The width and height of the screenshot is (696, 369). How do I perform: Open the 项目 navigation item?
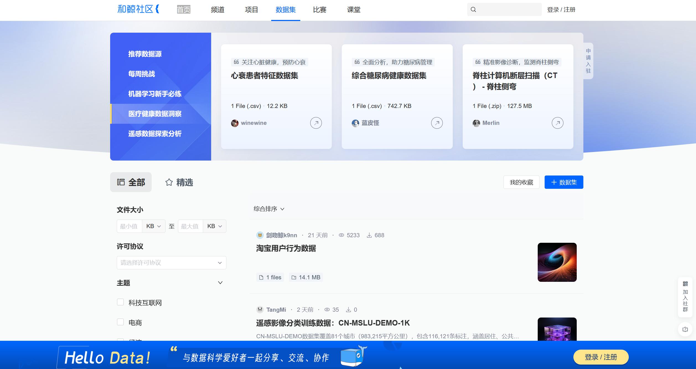(x=252, y=10)
